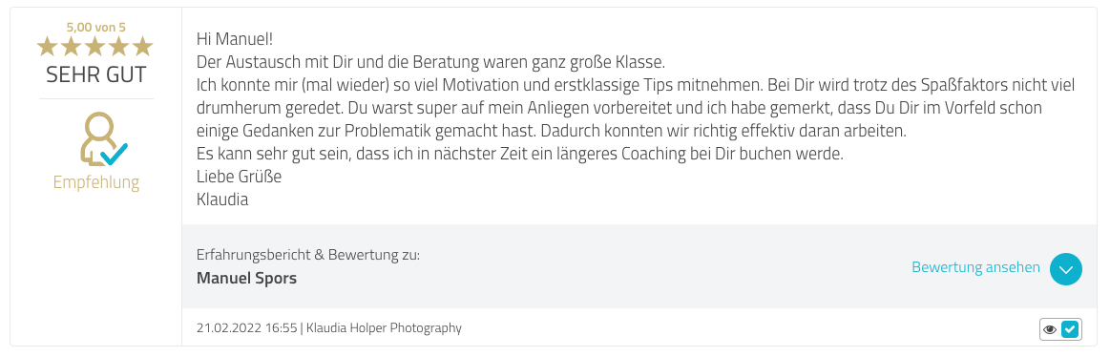Click the third gold rating star
The height and width of the screenshot is (357, 1110).
coord(94,47)
